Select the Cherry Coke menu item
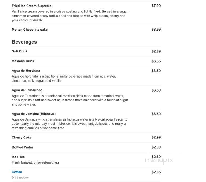The image size is (206, 182). [x=22, y=137]
